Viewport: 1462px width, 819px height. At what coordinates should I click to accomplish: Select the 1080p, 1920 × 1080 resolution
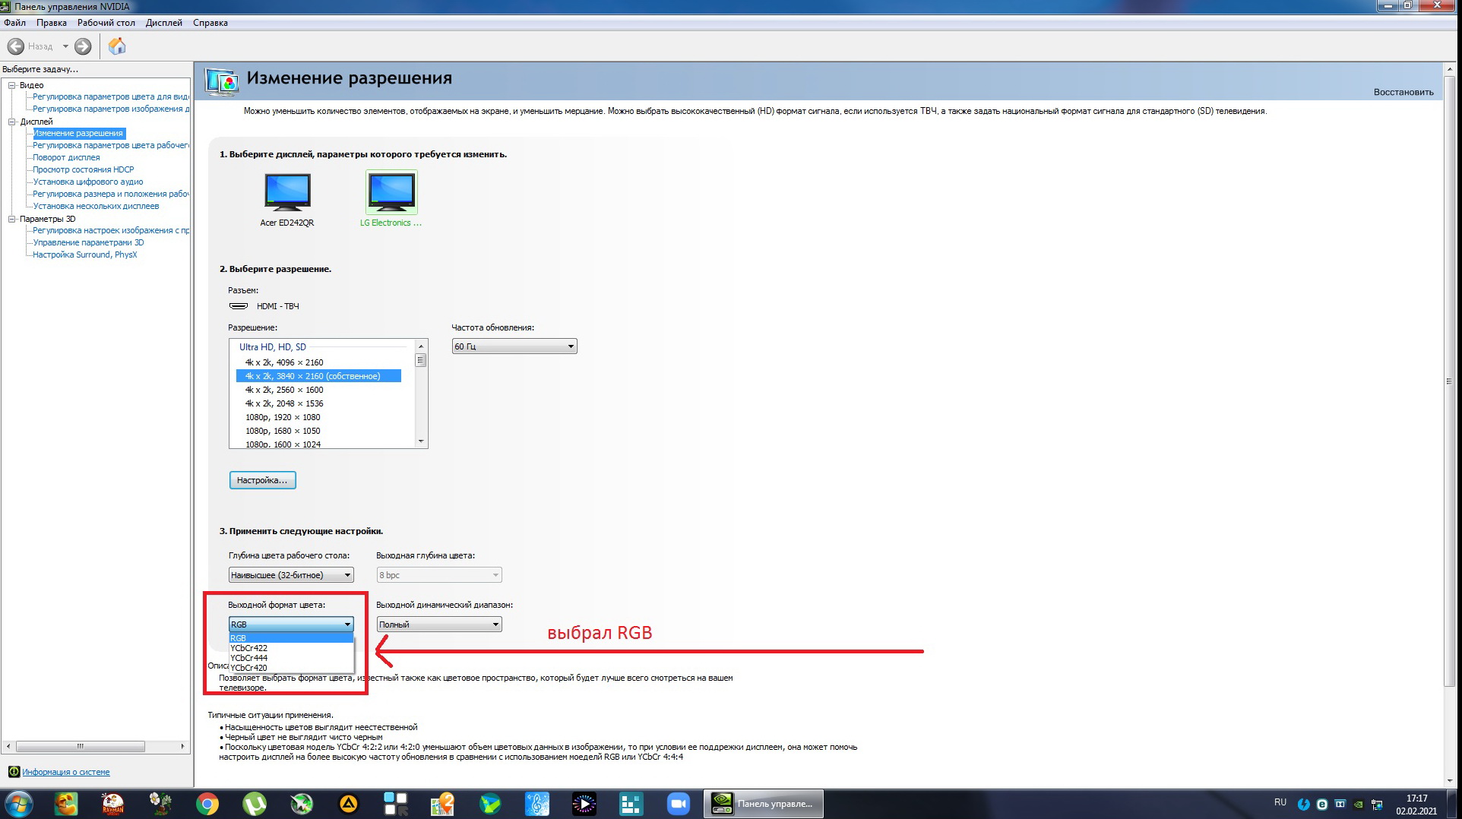point(283,417)
